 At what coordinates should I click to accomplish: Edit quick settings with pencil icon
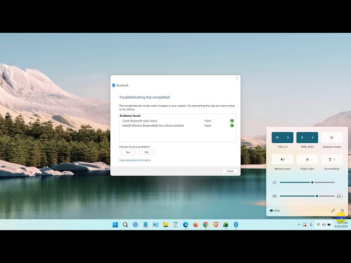click(333, 210)
